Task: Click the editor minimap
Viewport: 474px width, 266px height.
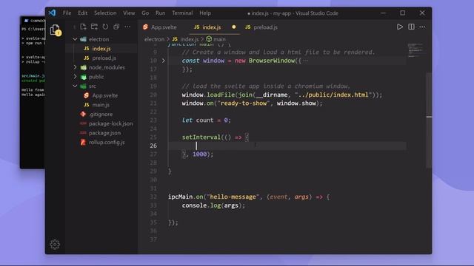Action: [x=415, y=50]
